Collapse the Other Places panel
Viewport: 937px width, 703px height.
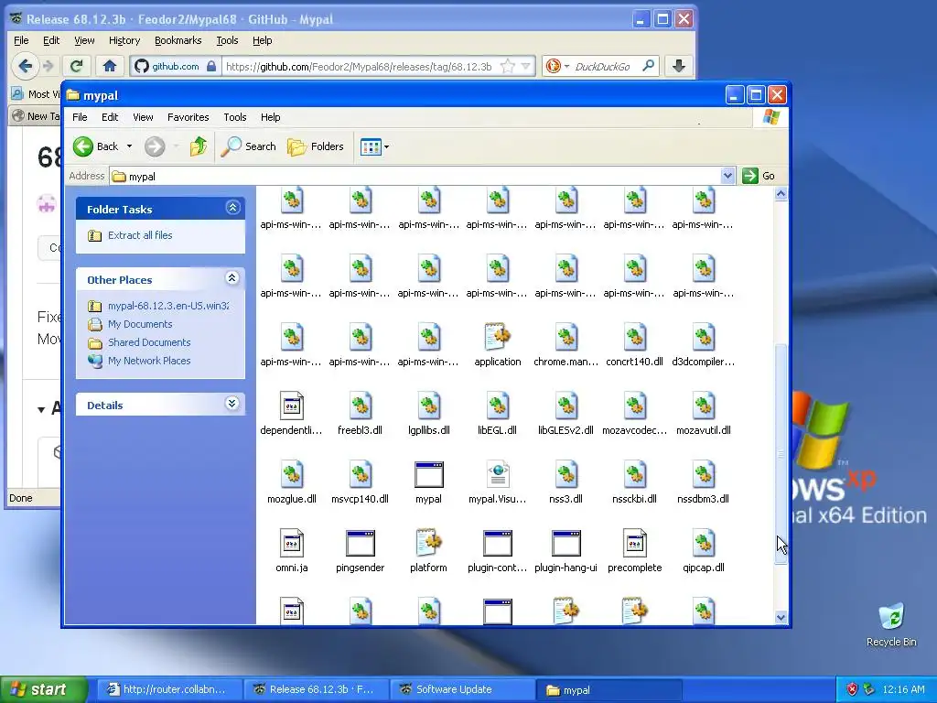(232, 278)
